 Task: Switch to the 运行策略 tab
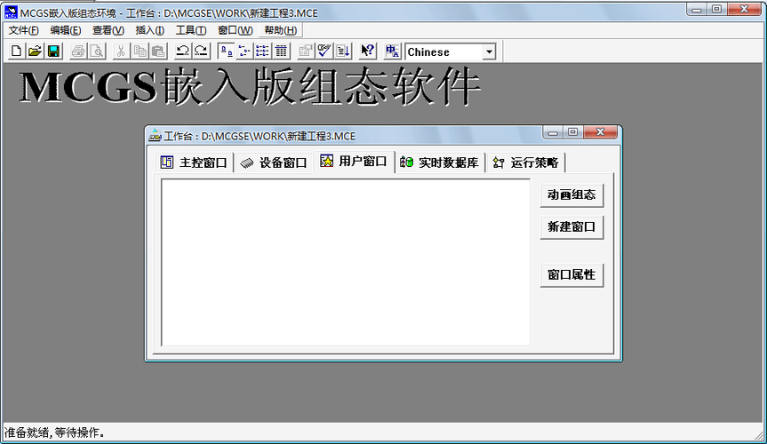526,163
